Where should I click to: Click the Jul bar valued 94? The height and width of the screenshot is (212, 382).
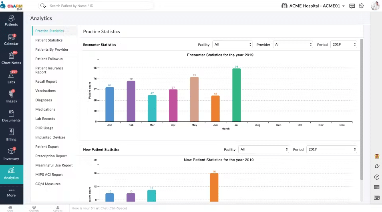pyautogui.click(x=237, y=95)
